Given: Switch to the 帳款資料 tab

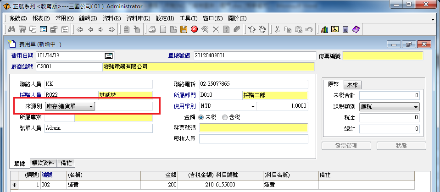Looking at the screenshot, I should (45, 163).
